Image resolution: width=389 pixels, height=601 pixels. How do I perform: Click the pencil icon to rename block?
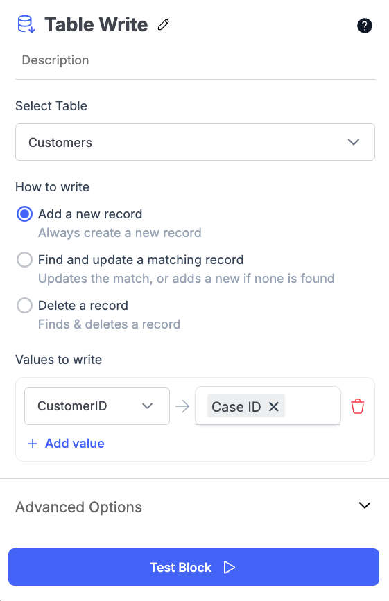(163, 25)
